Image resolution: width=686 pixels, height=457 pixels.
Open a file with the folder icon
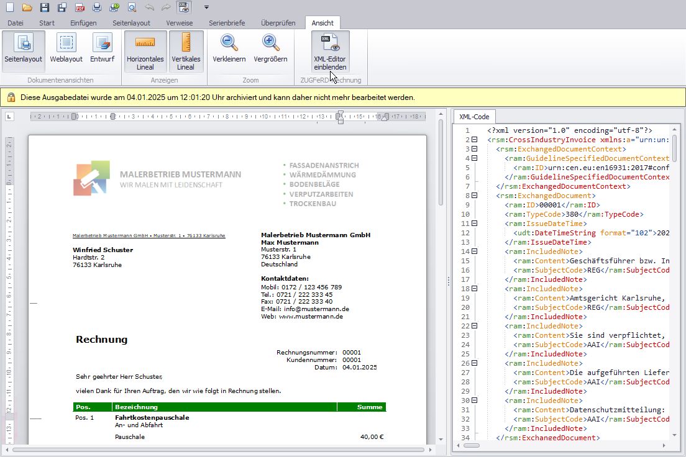tap(27, 7)
